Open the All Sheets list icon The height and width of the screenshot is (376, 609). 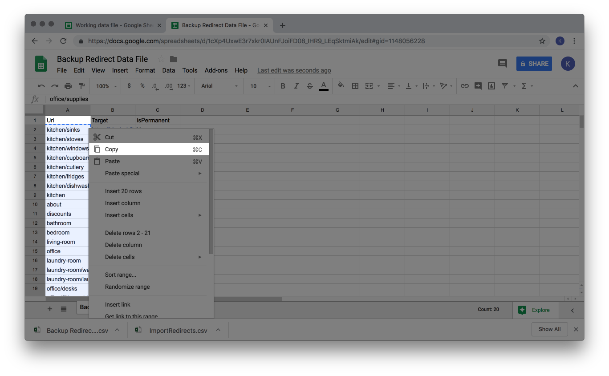pos(64,309)
